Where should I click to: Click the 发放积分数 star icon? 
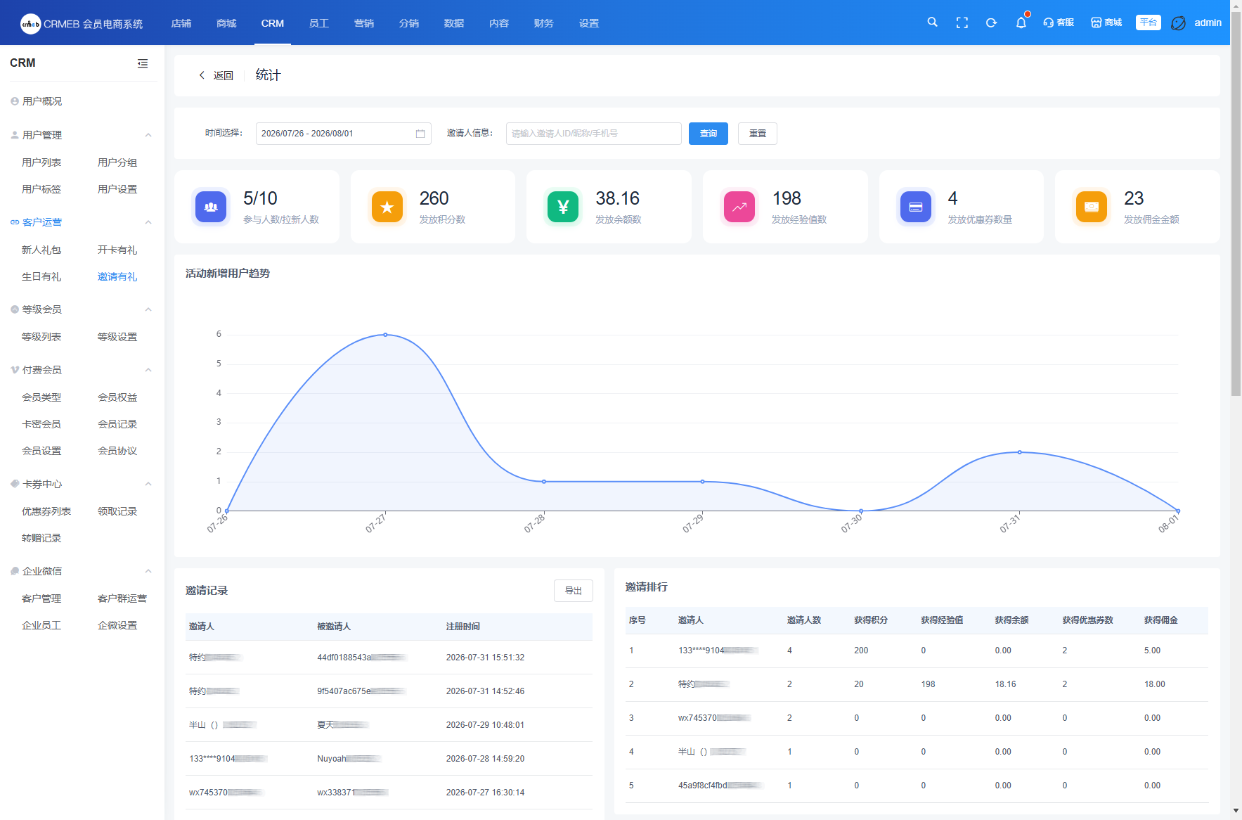coord(387,207)
